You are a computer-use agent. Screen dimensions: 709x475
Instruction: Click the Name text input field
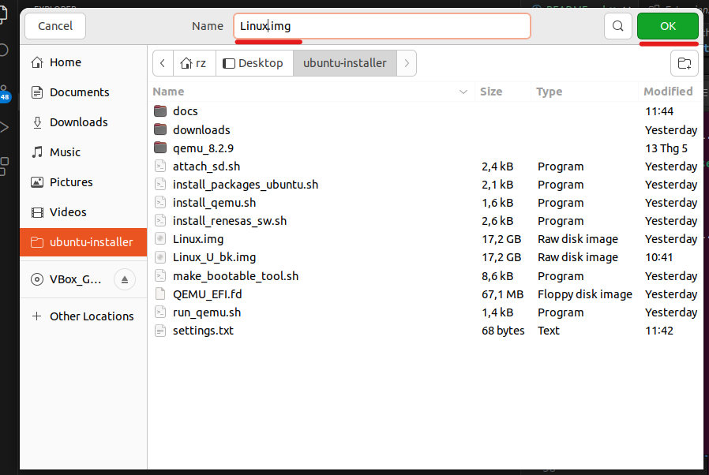point(381,26)
